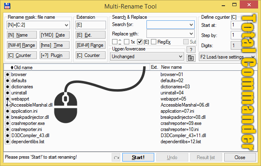The image size is (261, 166).
Task: Uncheck the [E] extension search checkbox
Action: [139, 42]
